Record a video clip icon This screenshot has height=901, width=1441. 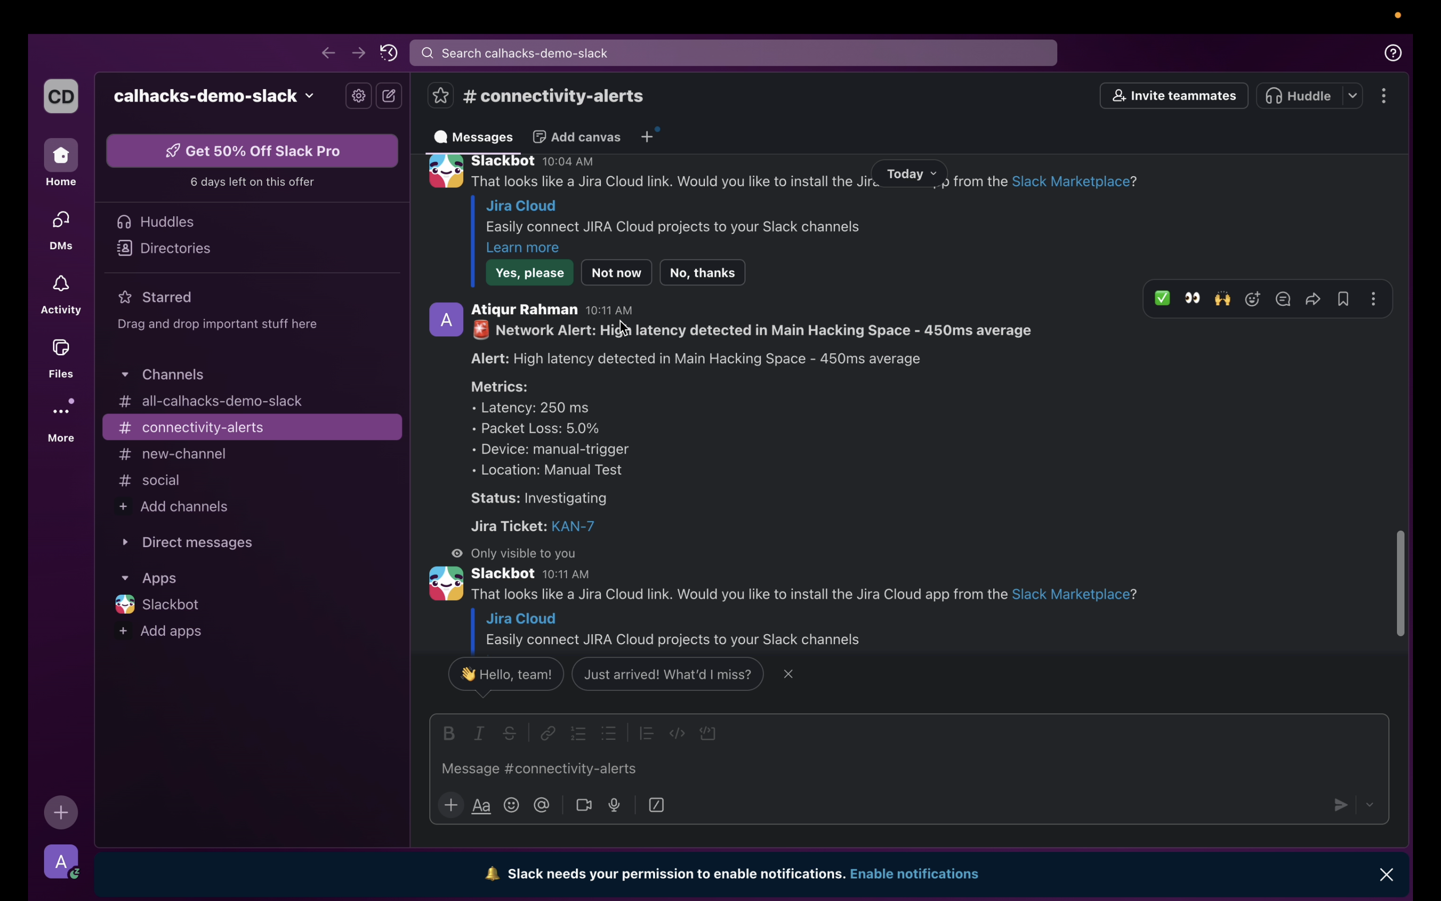pos(584,806)
